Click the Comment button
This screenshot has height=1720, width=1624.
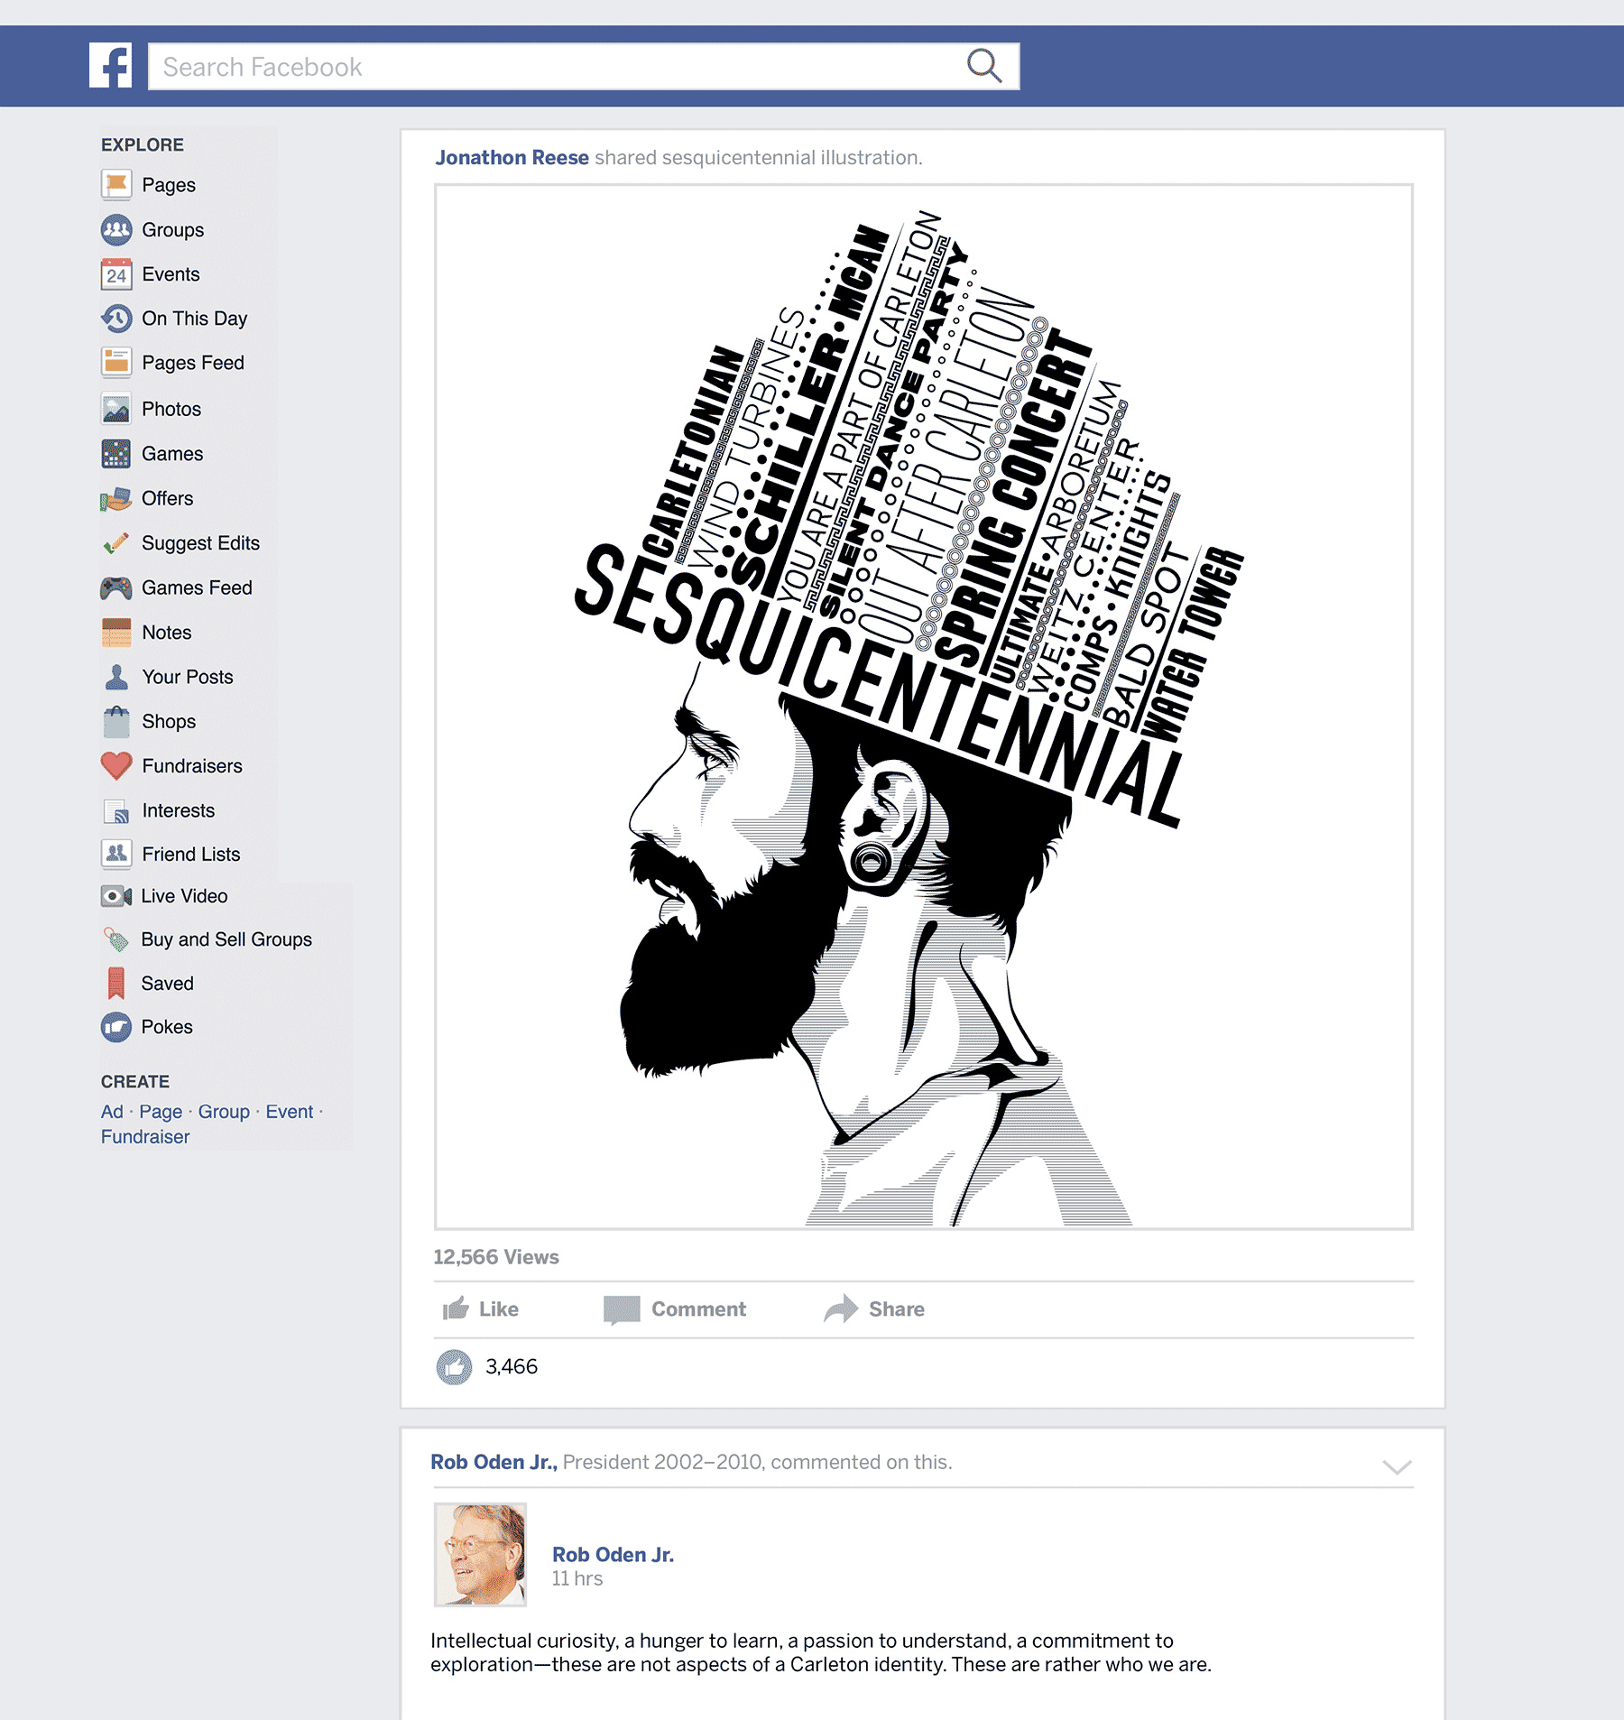(x=674, y=1308)
